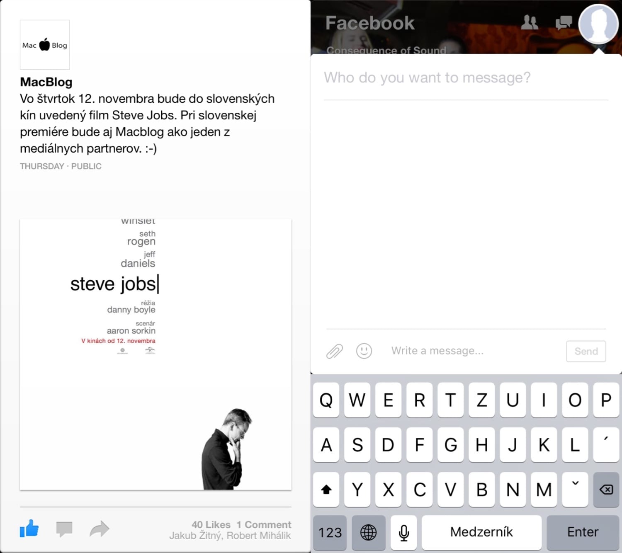Tap the H key
Image resolution: width=622 pixels, height=553 pixels.
click(x=482, y=445)
